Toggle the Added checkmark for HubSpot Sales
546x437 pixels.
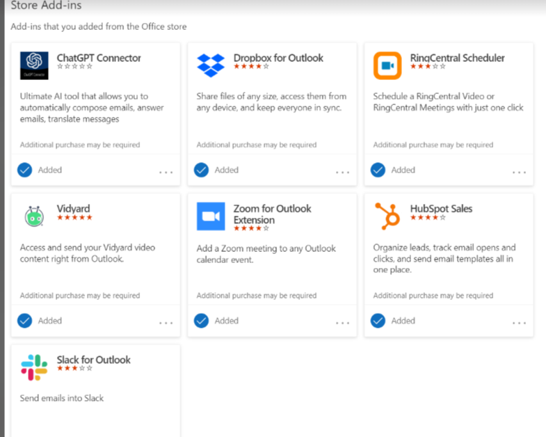pos(378,321)
